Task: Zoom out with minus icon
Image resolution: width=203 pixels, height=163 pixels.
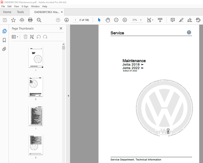Action: (116, 20)
